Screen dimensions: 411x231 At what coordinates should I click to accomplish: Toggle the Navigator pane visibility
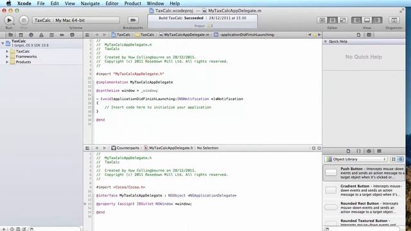coord(356,20)
